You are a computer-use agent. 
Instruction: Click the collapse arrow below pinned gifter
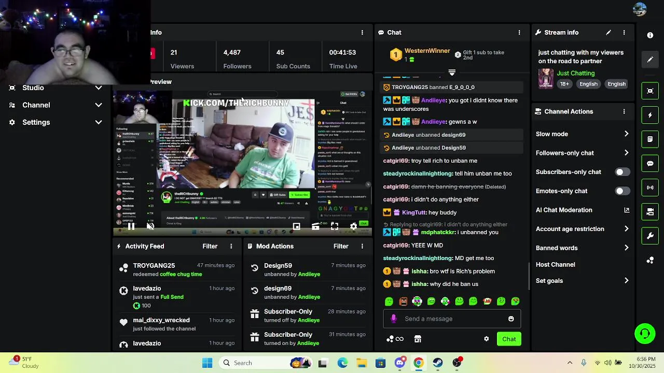452,73
